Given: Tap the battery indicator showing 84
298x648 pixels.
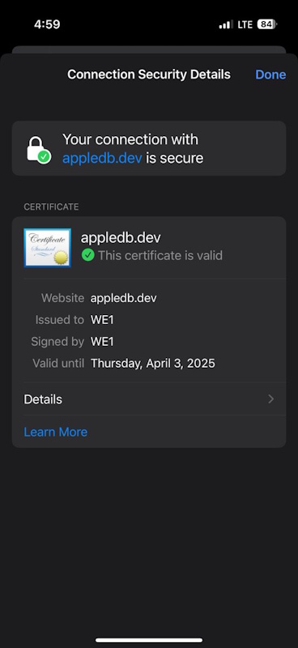Looking at the screenshot, I should tap(267, 24).
